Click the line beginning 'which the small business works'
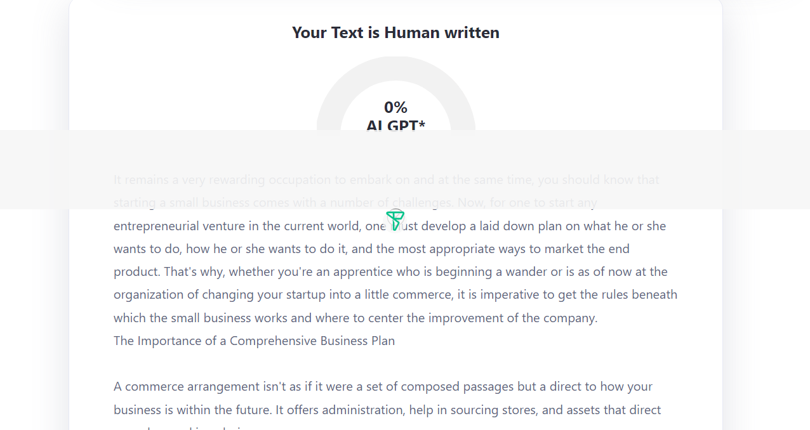Screen dimensions: 810x430 (355, 318)
